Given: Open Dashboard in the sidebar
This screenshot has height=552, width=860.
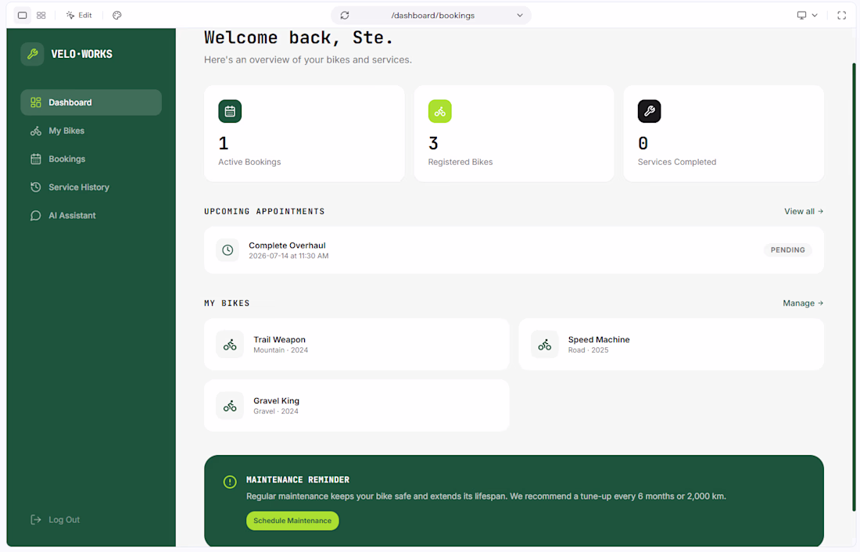Looking at the screenshot, I should tap(91, 102).
